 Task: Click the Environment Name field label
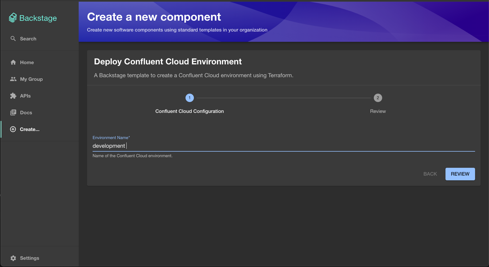coord(111,138)
